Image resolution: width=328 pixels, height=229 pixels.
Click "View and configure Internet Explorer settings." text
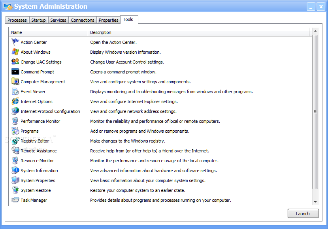click(x=134, y=101)
